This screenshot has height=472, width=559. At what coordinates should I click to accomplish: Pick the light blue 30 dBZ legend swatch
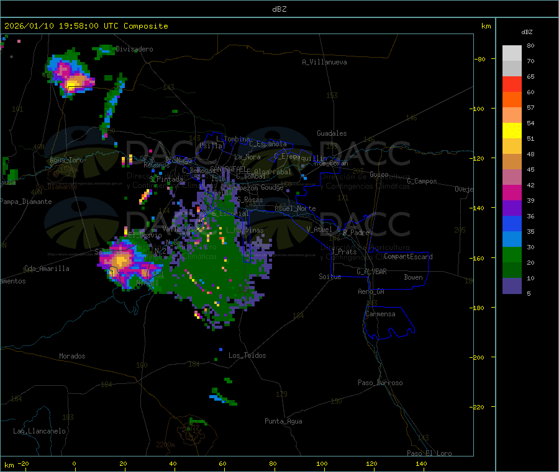[x=512, y=239]
